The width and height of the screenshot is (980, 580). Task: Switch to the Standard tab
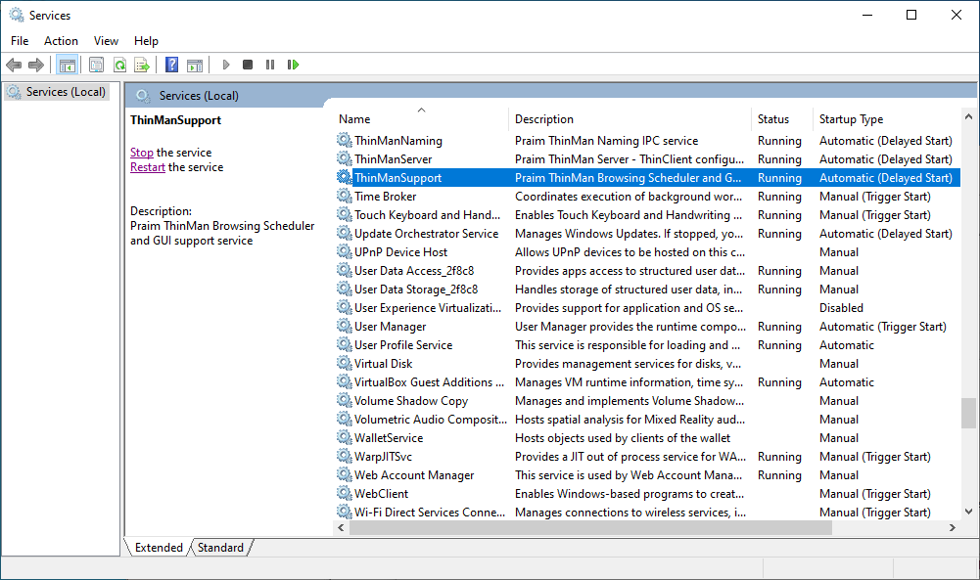pyautogui.click(x=220, y=548)
